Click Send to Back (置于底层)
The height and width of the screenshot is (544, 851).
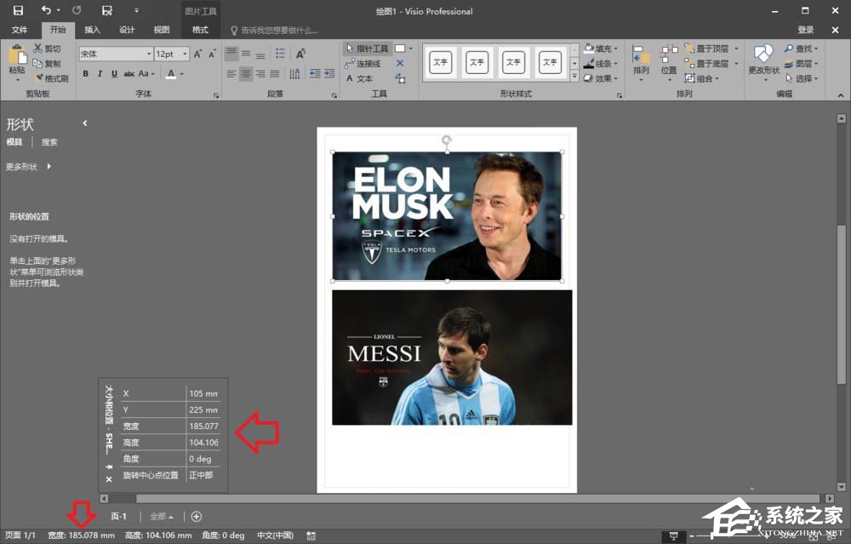coord(706,64)
